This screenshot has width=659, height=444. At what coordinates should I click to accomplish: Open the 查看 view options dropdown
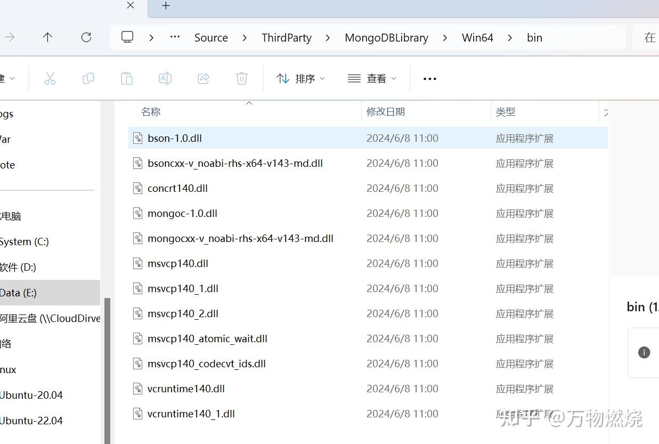coord(371,78)
